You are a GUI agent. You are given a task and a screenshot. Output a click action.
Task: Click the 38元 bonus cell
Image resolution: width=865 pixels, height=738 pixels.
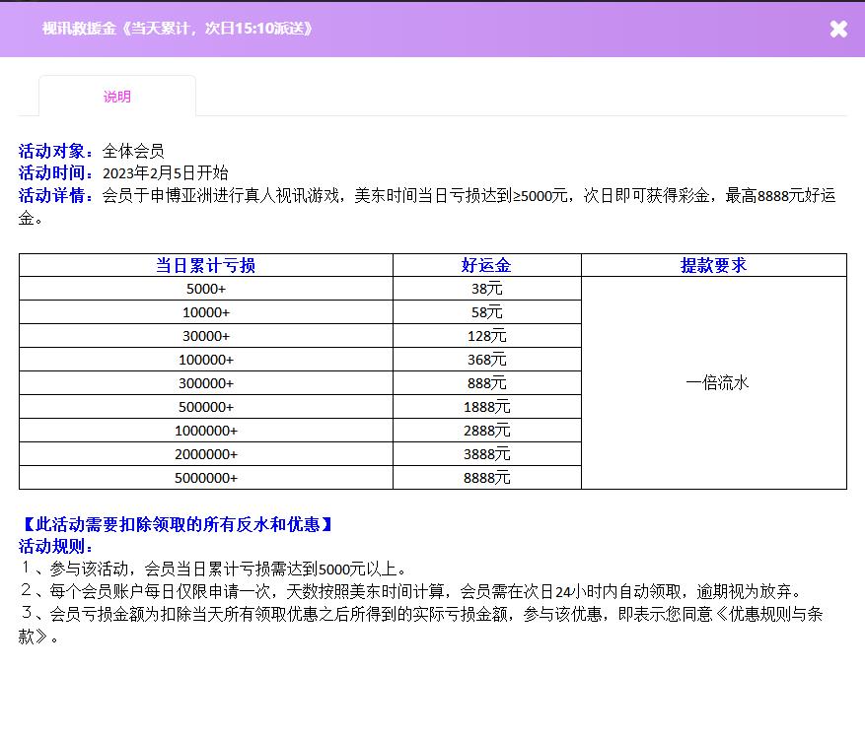click(486, 289)
